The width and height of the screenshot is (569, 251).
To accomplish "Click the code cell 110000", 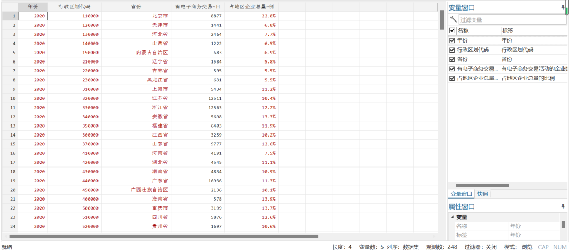I will [74, 16].
